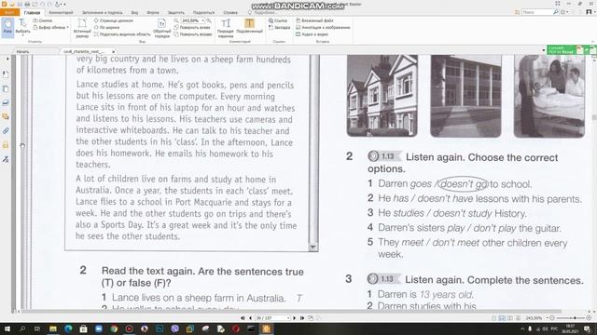
Task: Click zoom out minus in status bar
Action: pyautogui.click(x=552, y=318)
